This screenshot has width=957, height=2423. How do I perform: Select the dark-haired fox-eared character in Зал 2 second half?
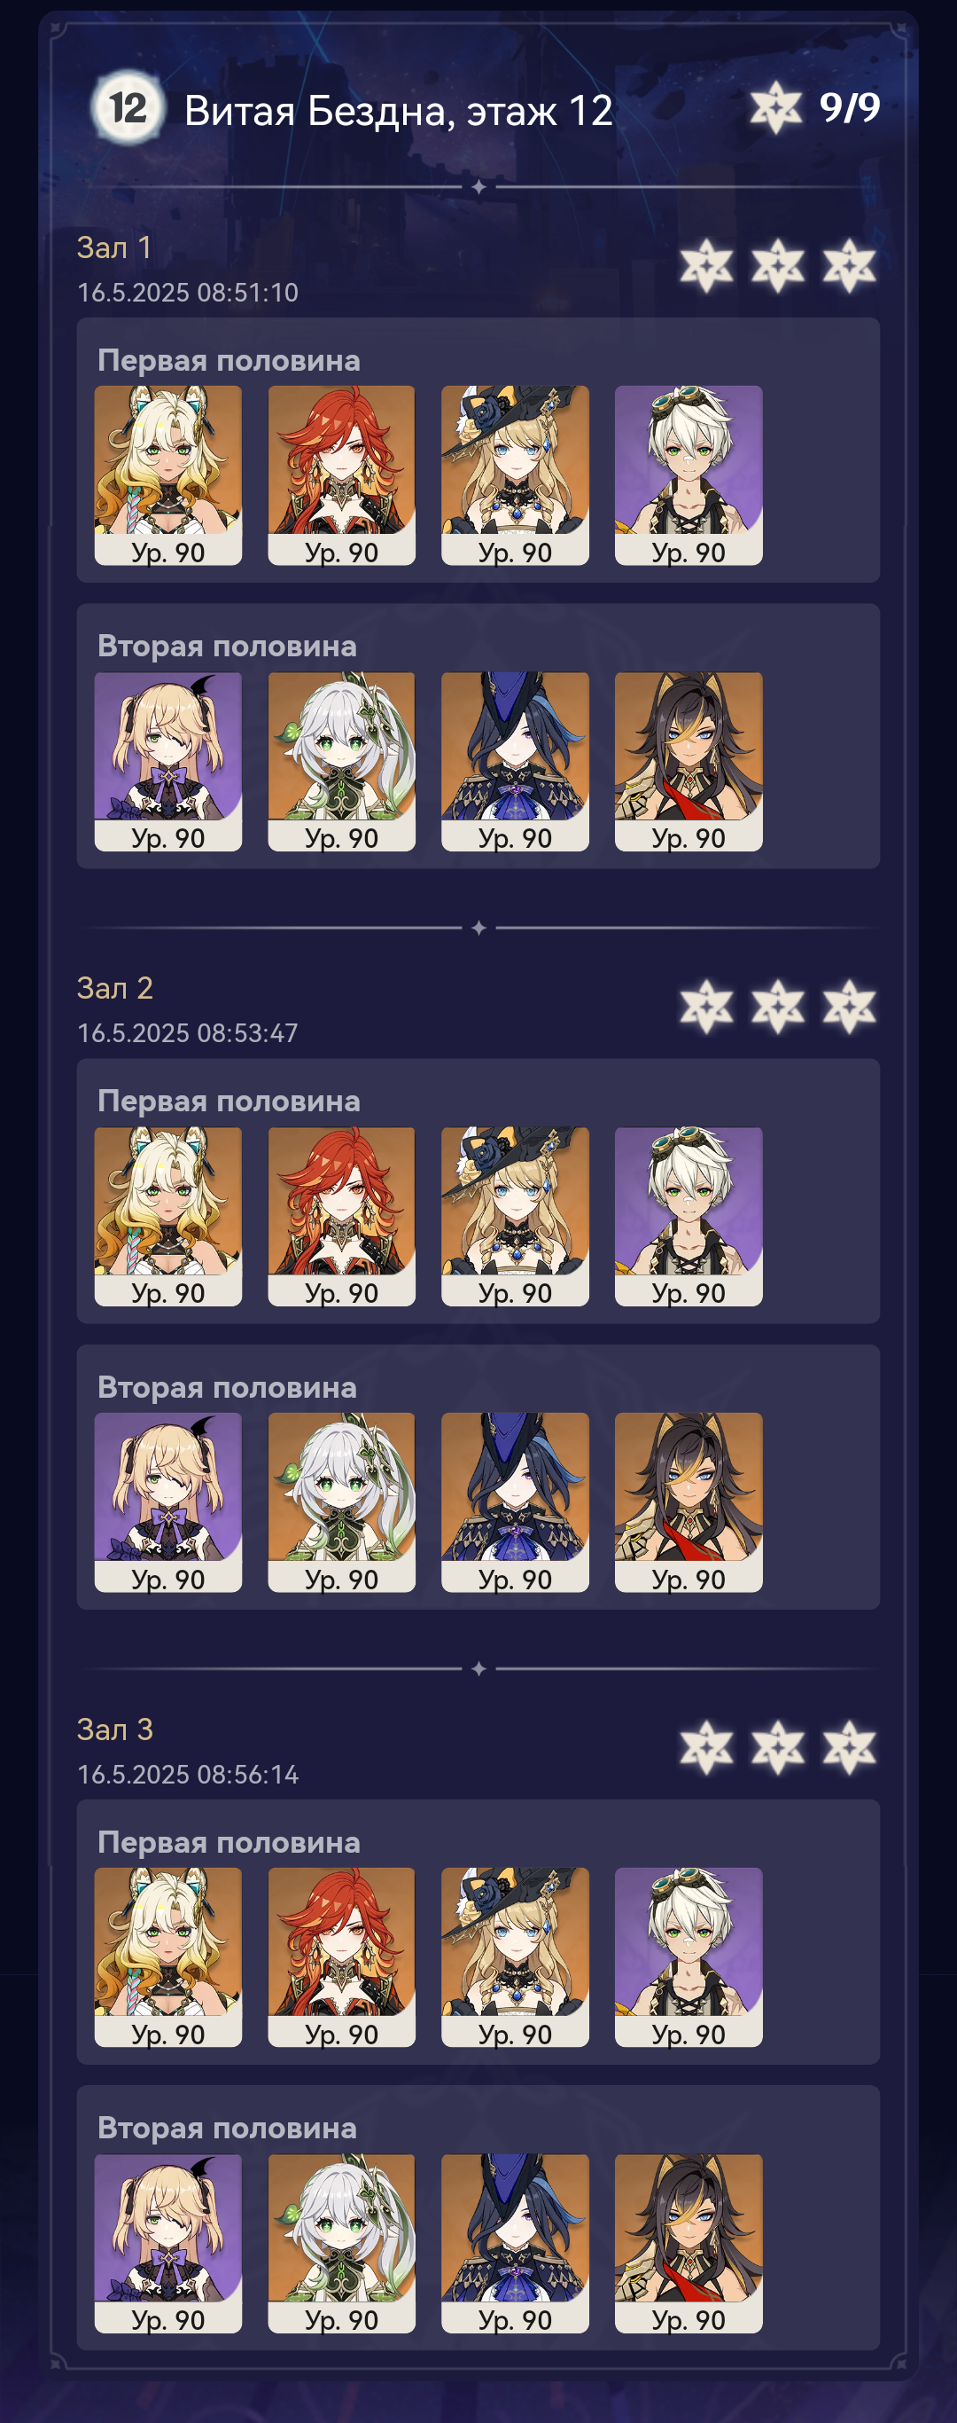coord(689,1502)
